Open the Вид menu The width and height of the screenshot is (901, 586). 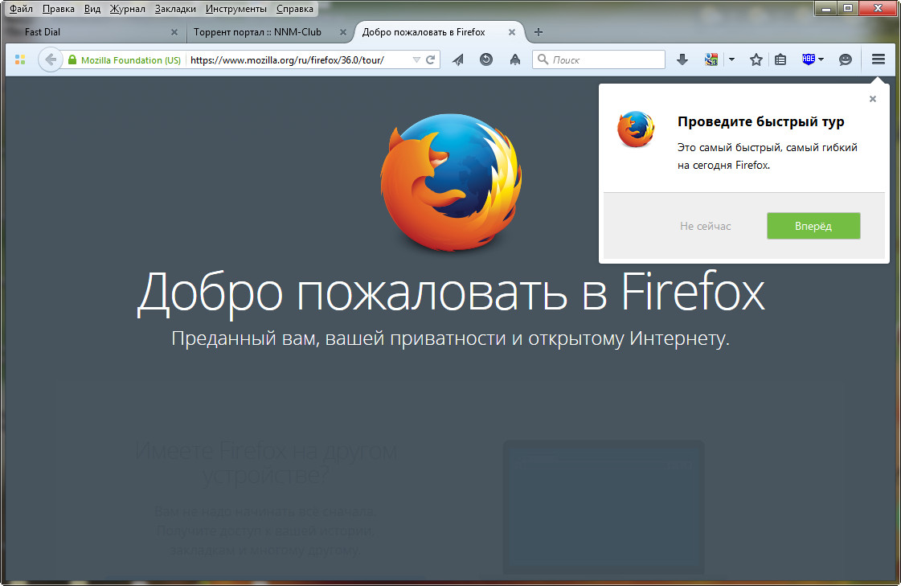92,9
